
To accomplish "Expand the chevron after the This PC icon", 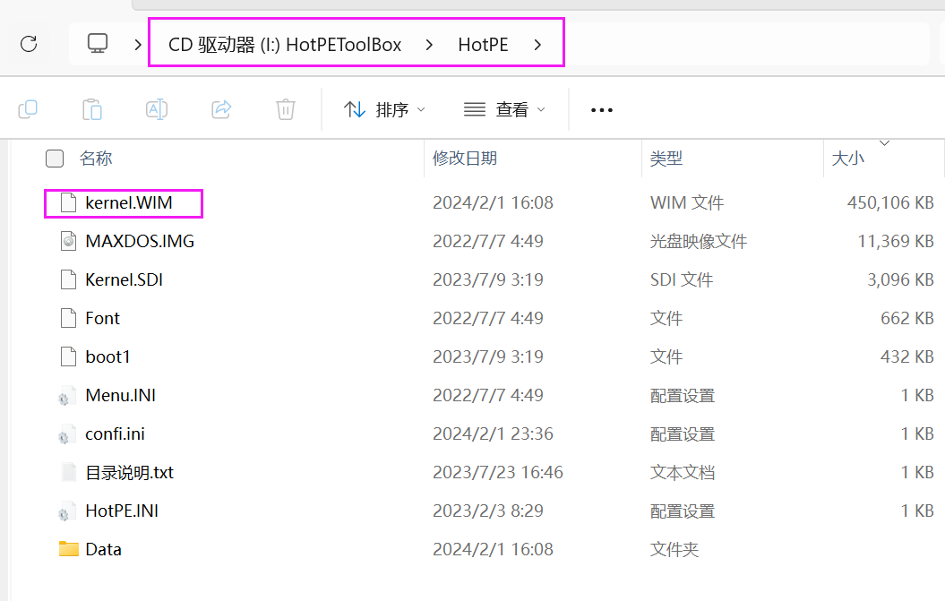I will [138, 44].
